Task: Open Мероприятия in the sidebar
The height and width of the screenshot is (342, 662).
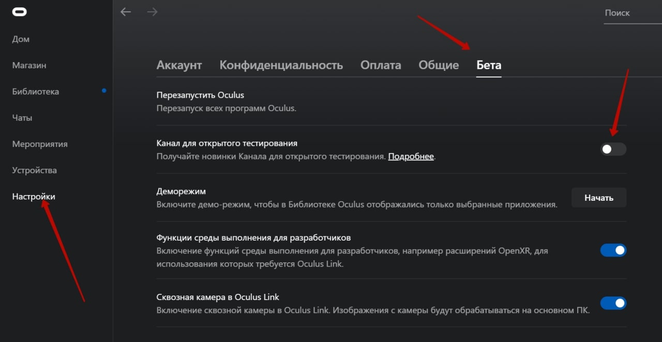Action: [40, 144]
